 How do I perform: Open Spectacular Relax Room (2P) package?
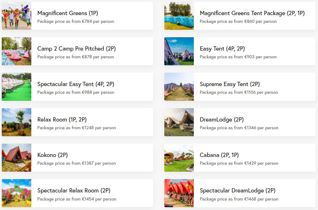pyautogui.click(x=77, y=193)
